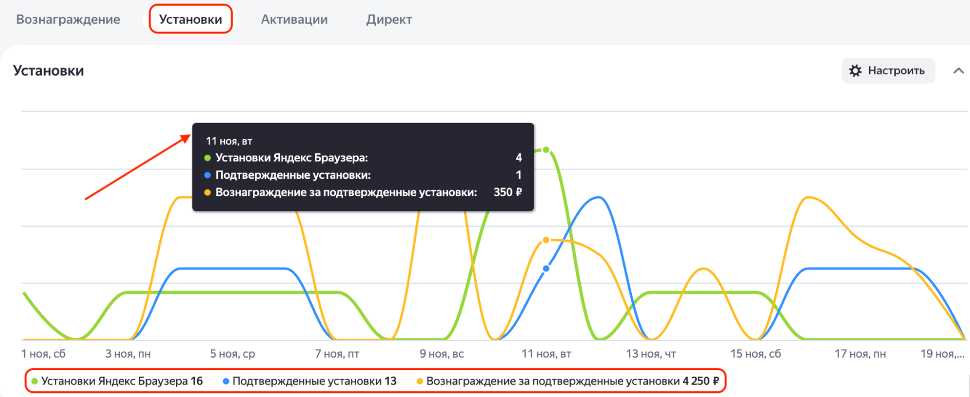Click the 'Установки' panel heading
The image size is (970, 397).
(x=49, y=71)
